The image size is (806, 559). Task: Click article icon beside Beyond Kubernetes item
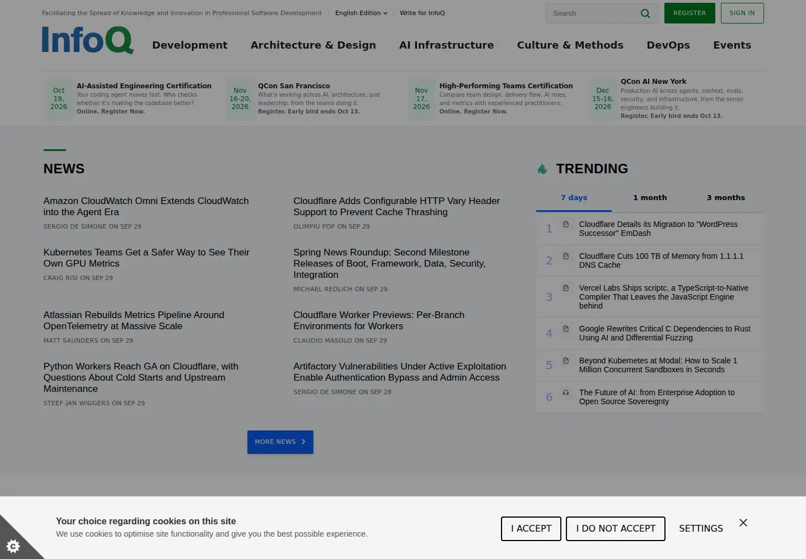pos(566,361)
